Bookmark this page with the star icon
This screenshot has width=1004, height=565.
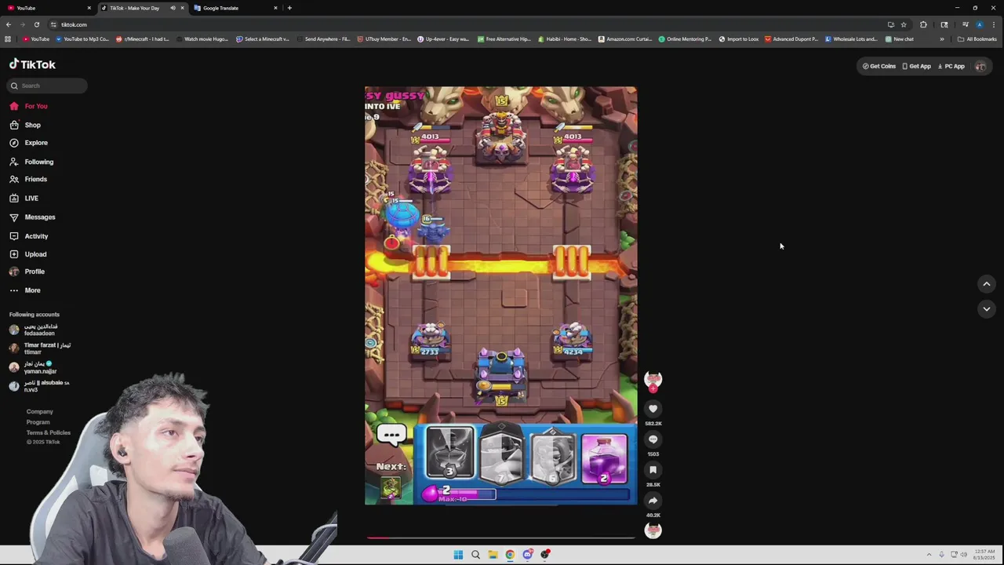point(904,24)
